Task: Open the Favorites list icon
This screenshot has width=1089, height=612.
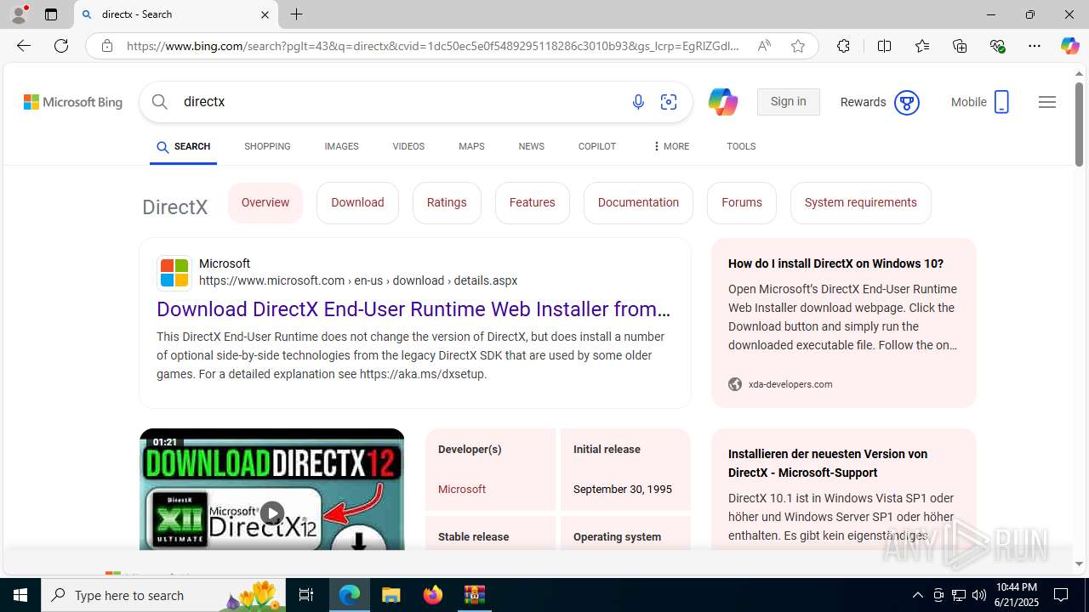Action: tap(922, 46)
